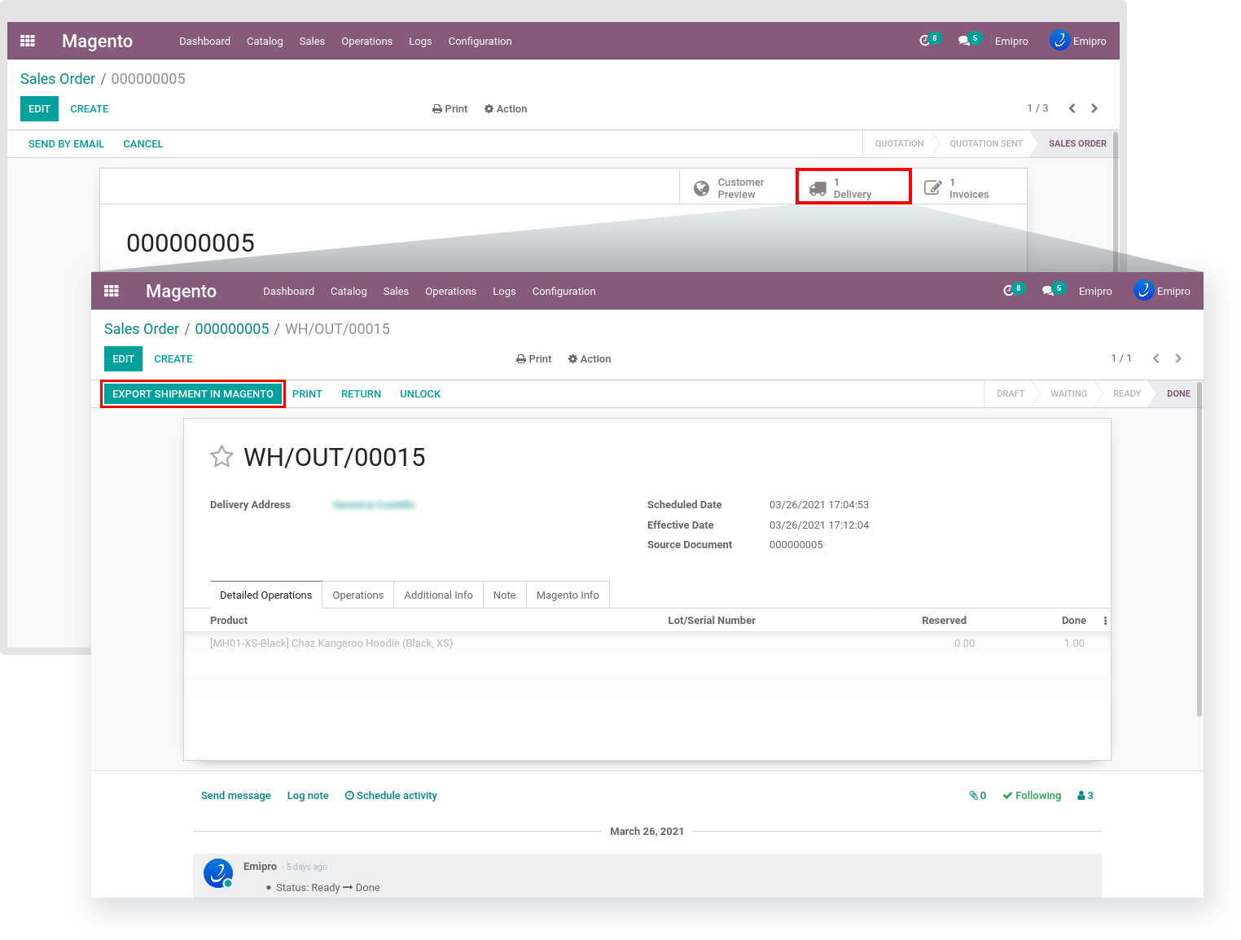The height and width of the screenshot is (940, 1241).
Task: Click the blurred delivery address link
Action: click(374, 505)
